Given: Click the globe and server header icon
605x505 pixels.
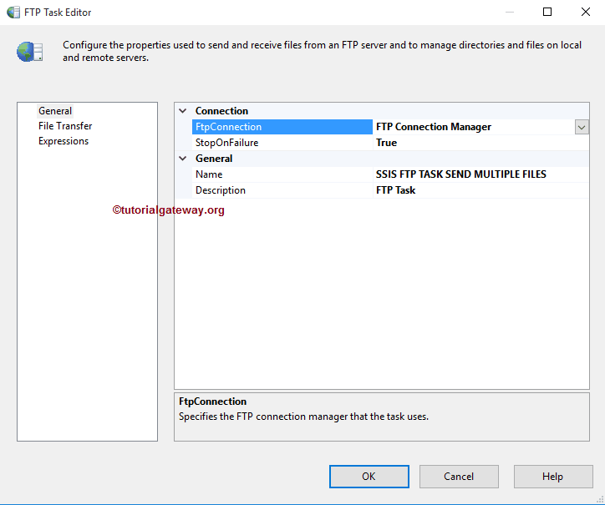Looking at the screenshot, I should pyautogui.click(x=30, y=52).
